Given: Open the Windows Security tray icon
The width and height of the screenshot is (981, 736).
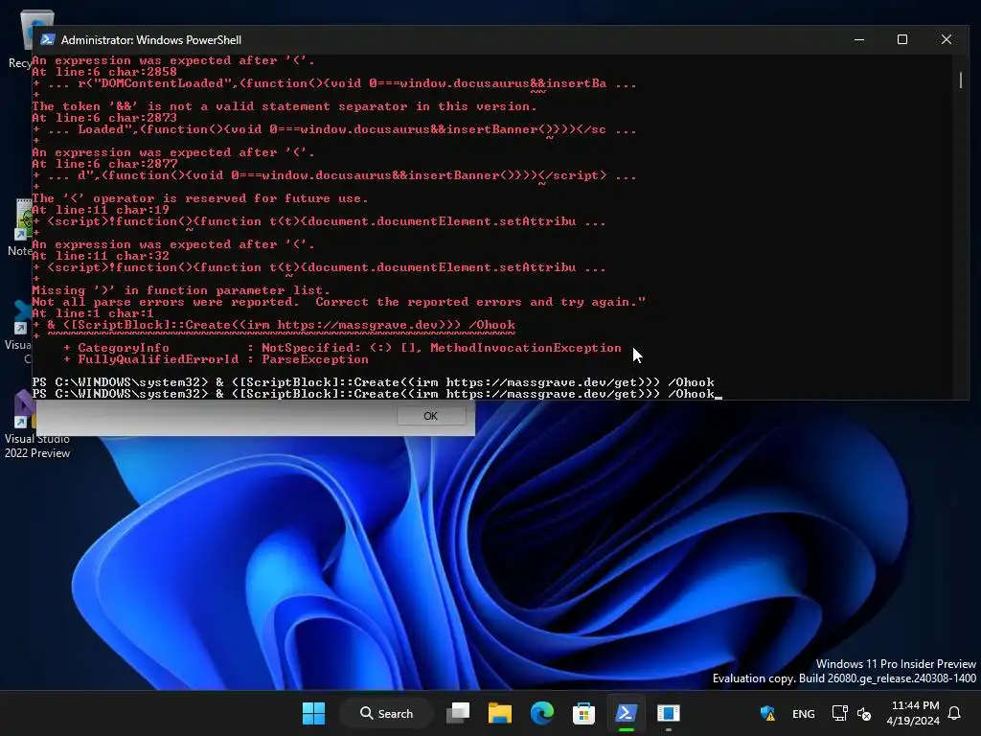Looking at the screenshot, I should point(767,713).
